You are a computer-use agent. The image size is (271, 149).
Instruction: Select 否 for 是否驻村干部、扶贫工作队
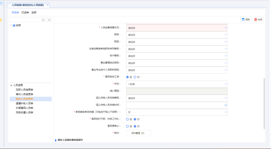(135, 119)
